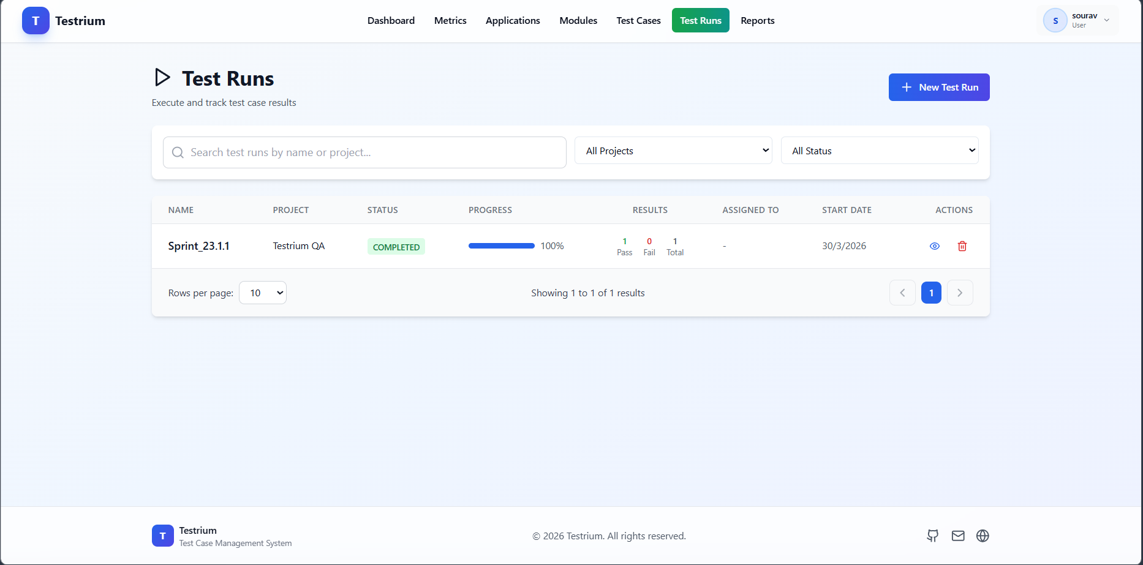Image resolution: width=1143 pixels, height=565 pixels.
Task: Click the mail envelope icon in footer
Action: click(x=957, y=536)
